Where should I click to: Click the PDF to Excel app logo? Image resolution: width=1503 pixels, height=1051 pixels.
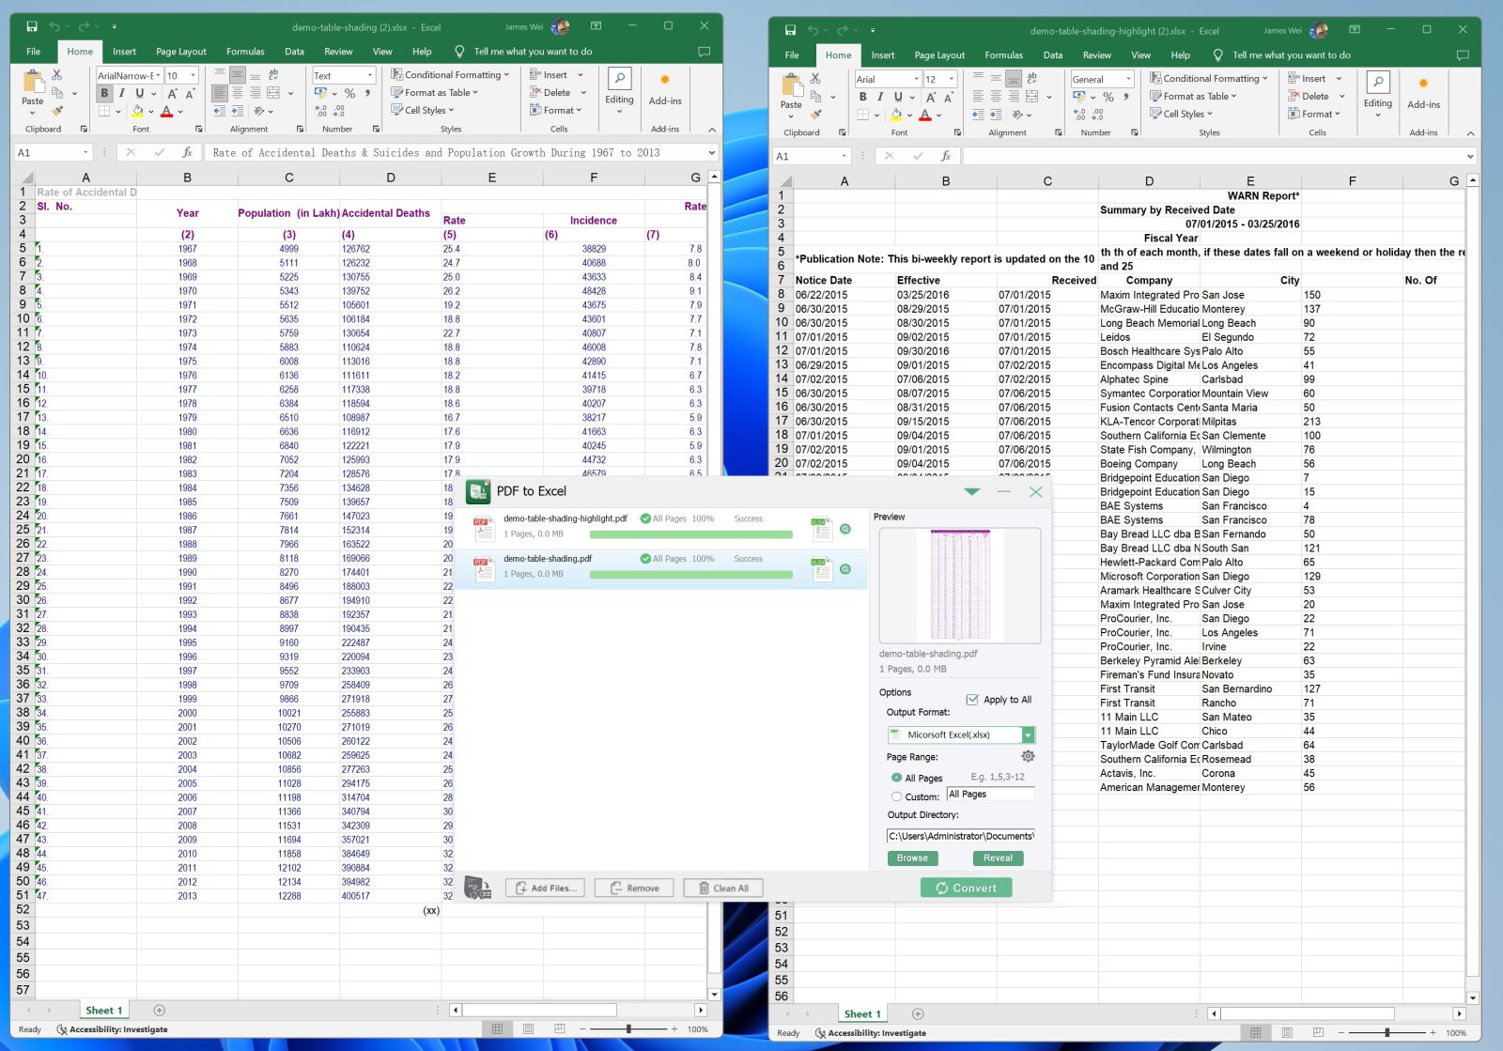tap(478, 491)
